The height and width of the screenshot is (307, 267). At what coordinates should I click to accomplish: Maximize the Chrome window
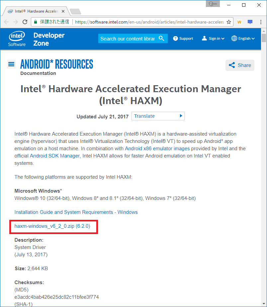(244, 5)
